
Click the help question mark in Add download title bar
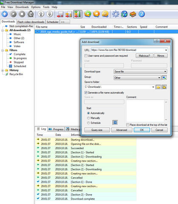[157, 41]
